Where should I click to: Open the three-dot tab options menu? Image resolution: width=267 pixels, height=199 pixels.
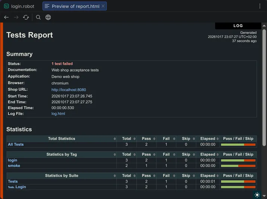coord(260,6)
